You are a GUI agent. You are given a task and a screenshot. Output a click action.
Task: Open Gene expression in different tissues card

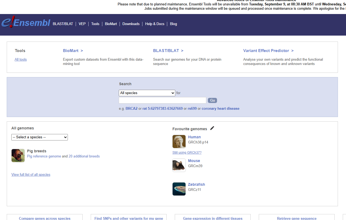pos(213,217)
